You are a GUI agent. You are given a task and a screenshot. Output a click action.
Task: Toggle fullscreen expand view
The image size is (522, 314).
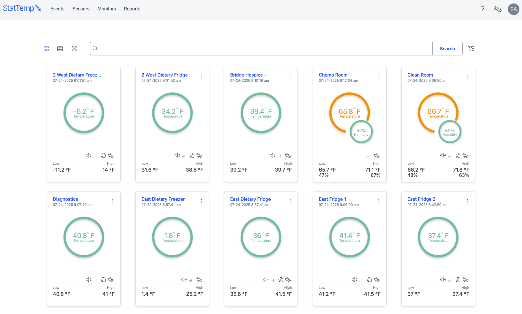(x=74, y=49)
